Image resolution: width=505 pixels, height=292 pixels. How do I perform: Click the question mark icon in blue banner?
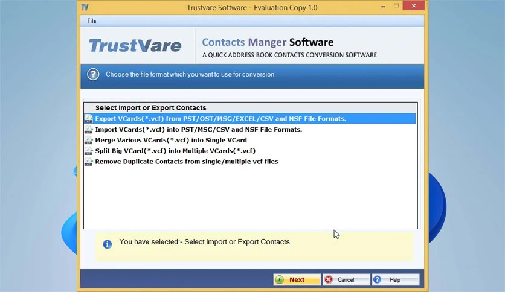93,75
